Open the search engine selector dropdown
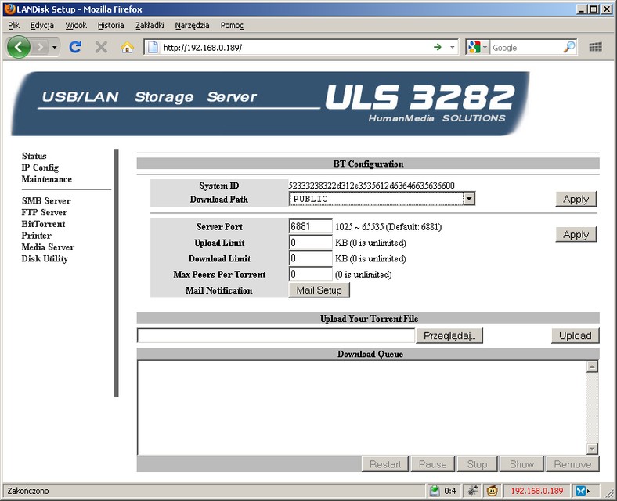617x501 pixels. click(477, 47)
